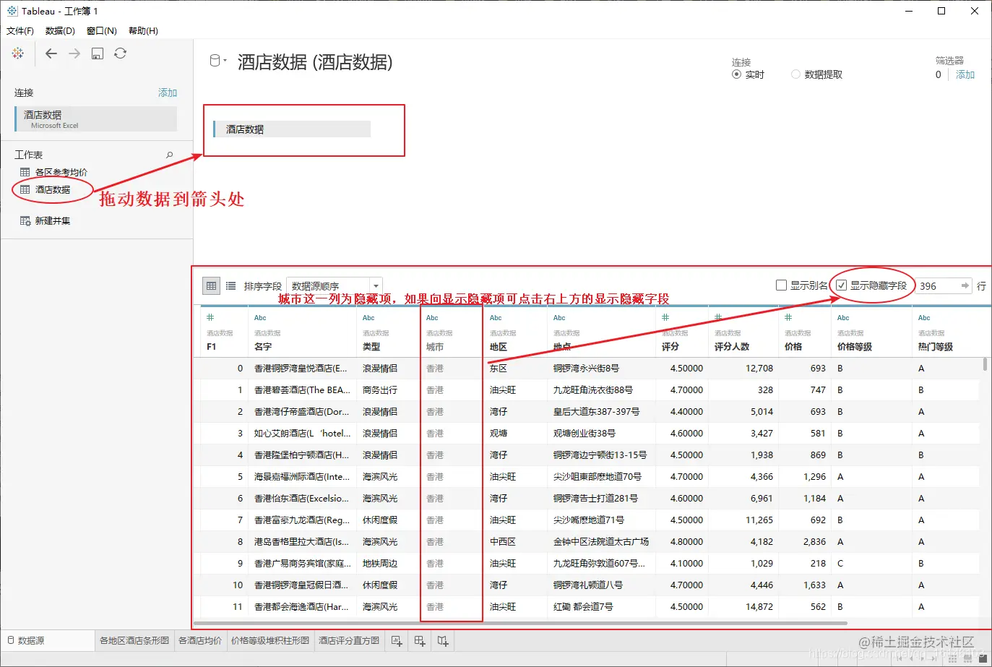Viewport: 992px width, 667px height.
Task: Click the cell 金钟中区法院道太古广场
Action: (x=601, y=542)
